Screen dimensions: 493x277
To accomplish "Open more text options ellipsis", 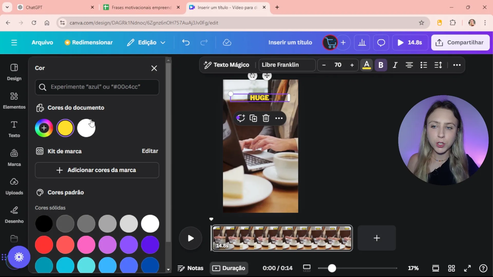I will (x=457, y=65).
